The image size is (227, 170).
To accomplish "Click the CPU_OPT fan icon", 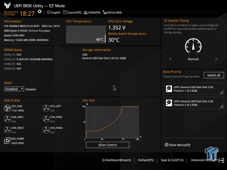I will (x=46, y=108).
